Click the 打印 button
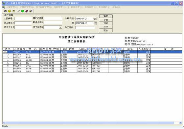The image size is (184, 129). click(106, 27)
